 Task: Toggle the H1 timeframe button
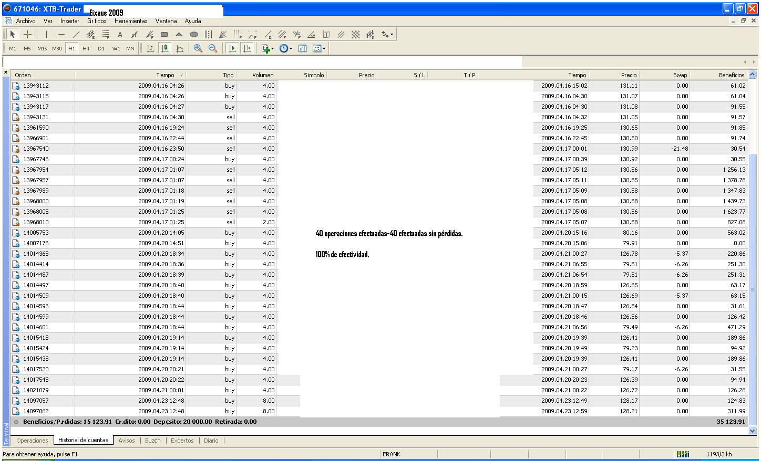pos(71,48)
